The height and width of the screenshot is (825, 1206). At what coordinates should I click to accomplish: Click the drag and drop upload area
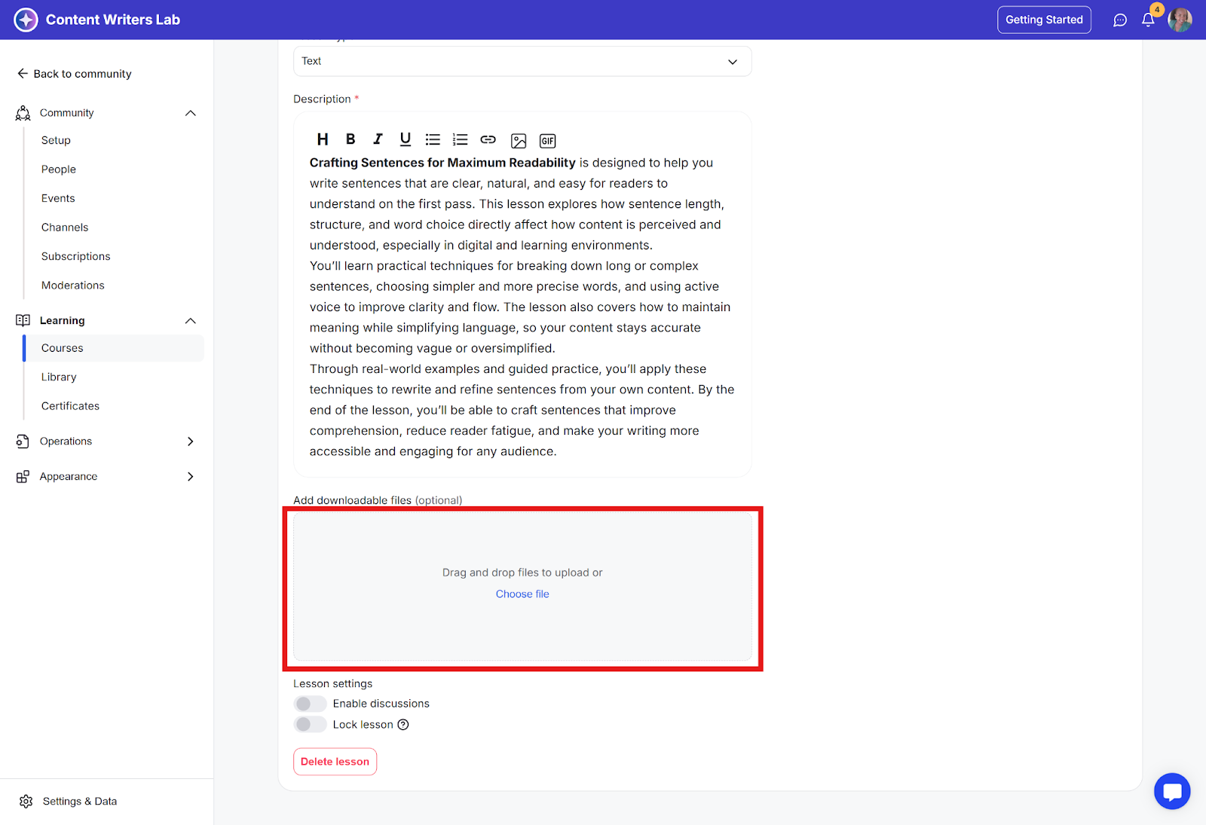(x=522, y=588)
